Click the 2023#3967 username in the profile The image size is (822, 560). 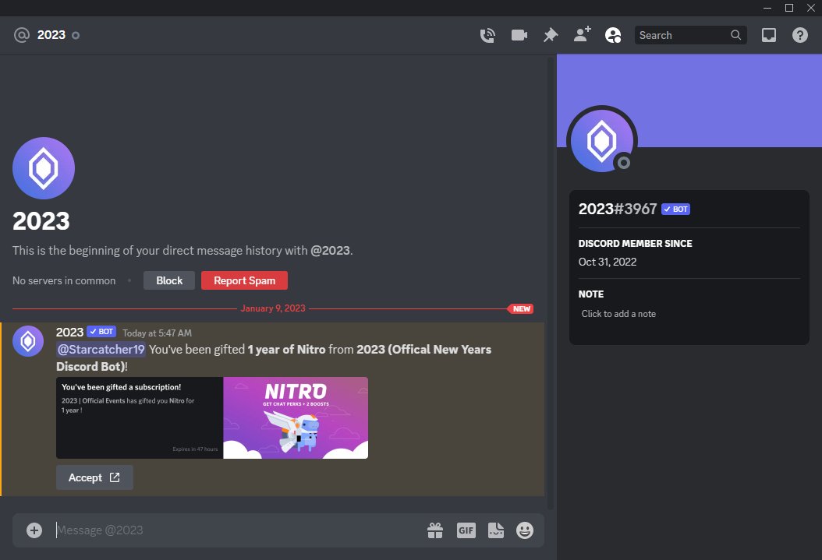pos(618,209)
